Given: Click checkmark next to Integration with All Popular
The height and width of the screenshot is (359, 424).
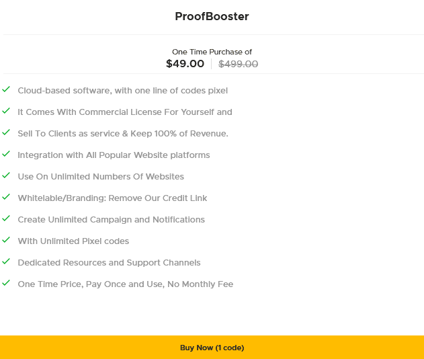Looking at the screenshot, I should click(6, 154).
